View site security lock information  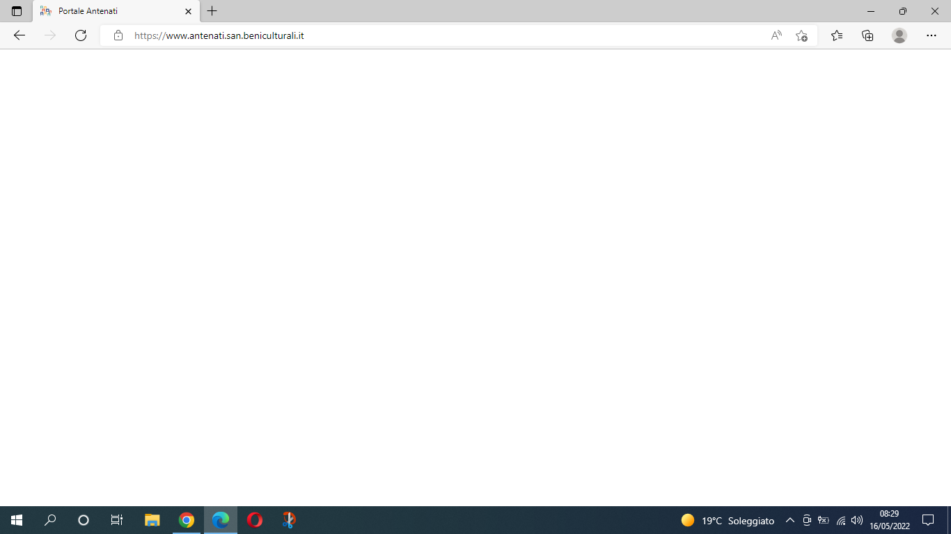(118, 35)
